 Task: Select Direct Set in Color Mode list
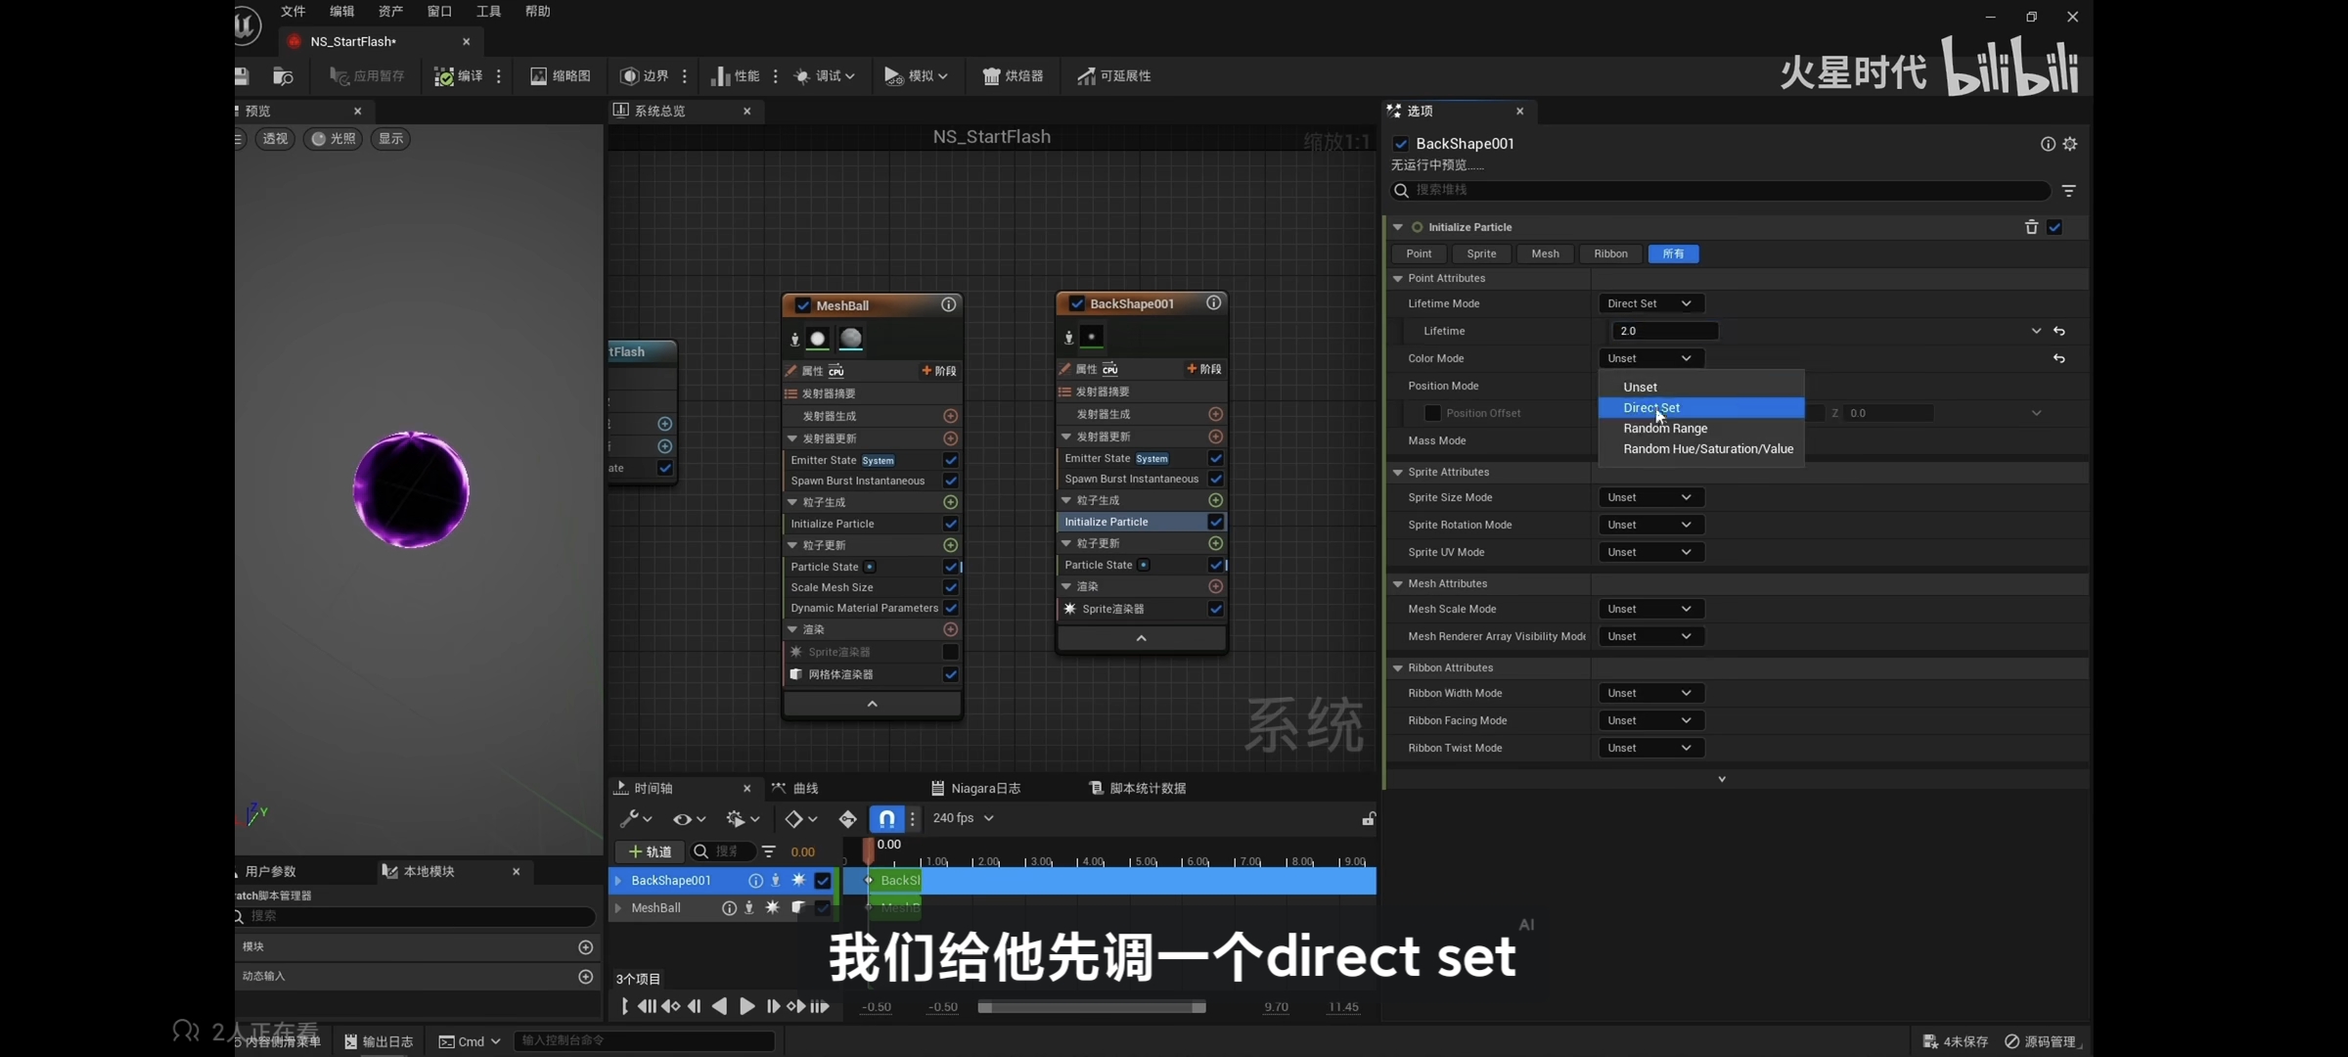click(x=1651, y=407)
